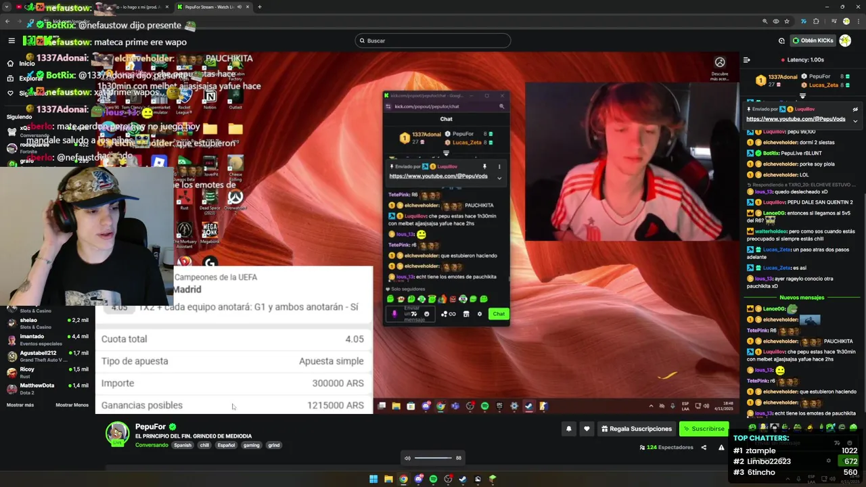Viewport: 866px width, 487px height.
Task: Open the Kick sidebar hamburger menu
Action: point(12,41)
